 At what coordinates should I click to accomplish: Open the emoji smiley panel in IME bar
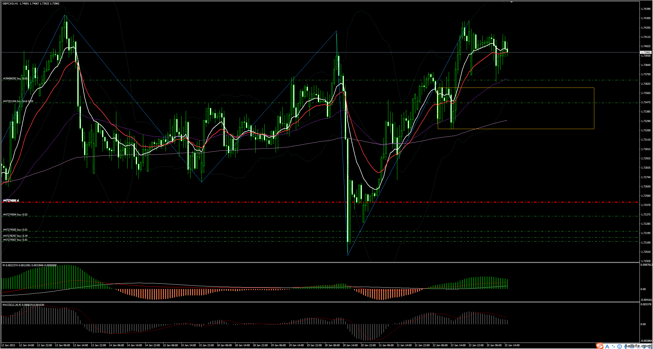pos(620,346)
